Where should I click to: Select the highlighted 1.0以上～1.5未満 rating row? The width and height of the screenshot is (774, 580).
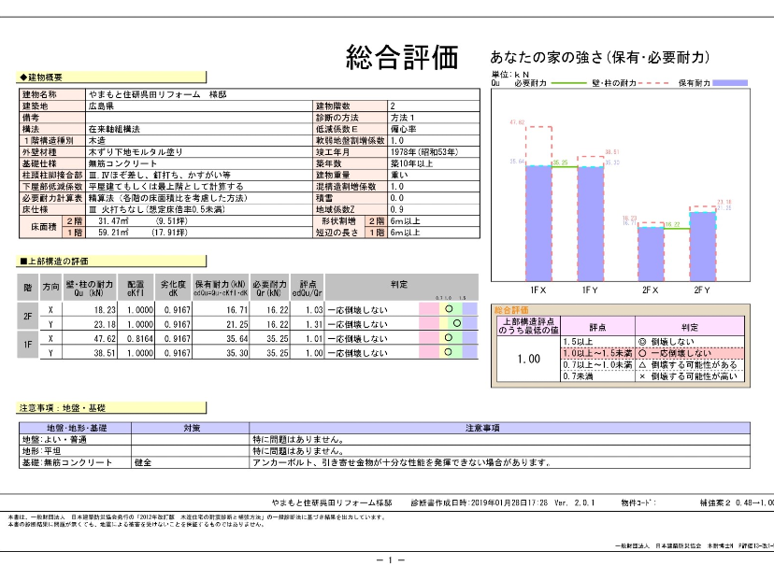[x=652, y=353]
